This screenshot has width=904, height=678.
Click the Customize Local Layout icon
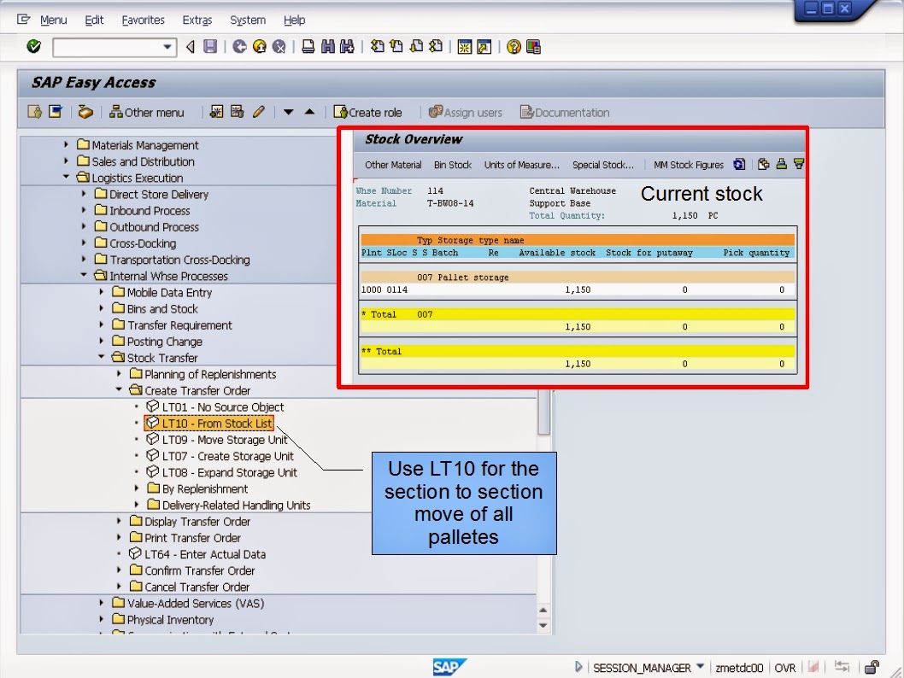click(x=533, y=47)
